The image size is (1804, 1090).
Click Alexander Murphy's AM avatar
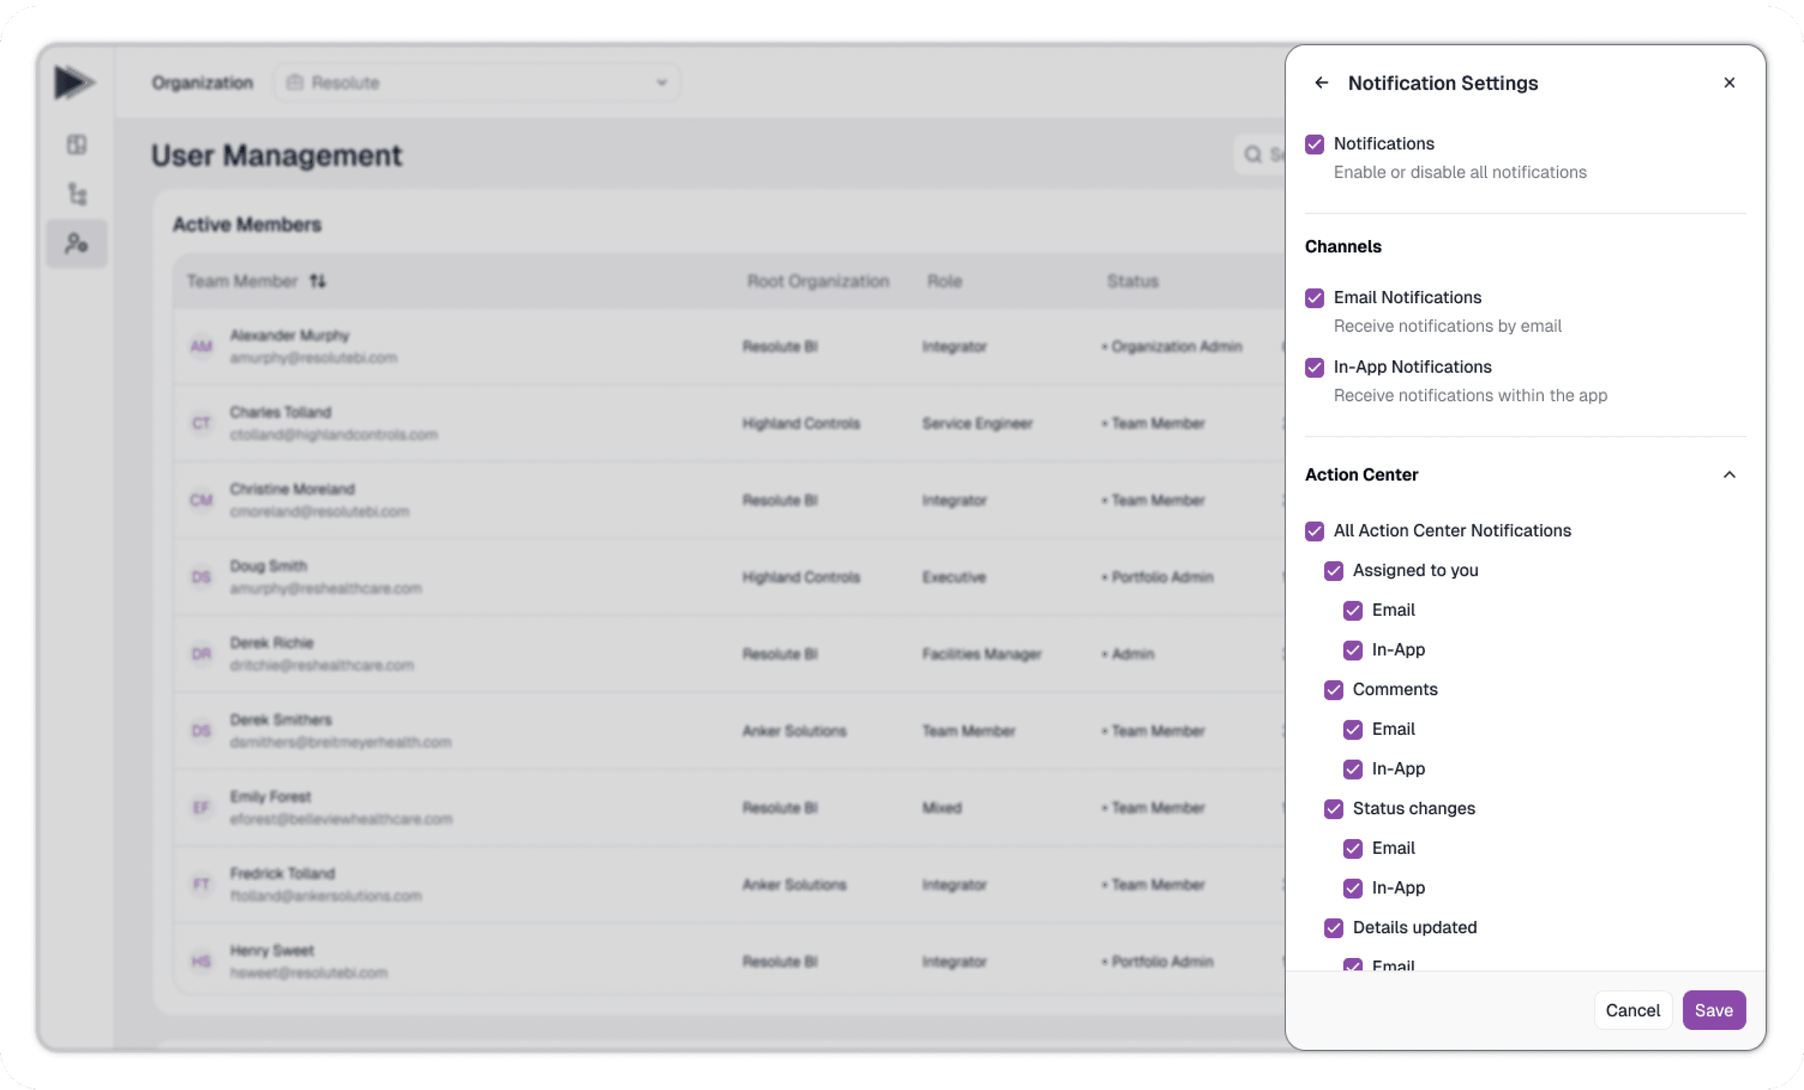[201, 346]
